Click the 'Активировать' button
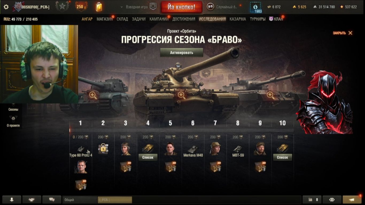 click(x=181, y=52)
